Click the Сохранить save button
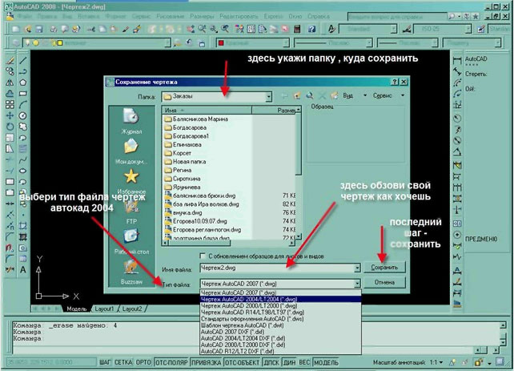Viewport: 514px width, 371px height. click(x=384, y=267)
